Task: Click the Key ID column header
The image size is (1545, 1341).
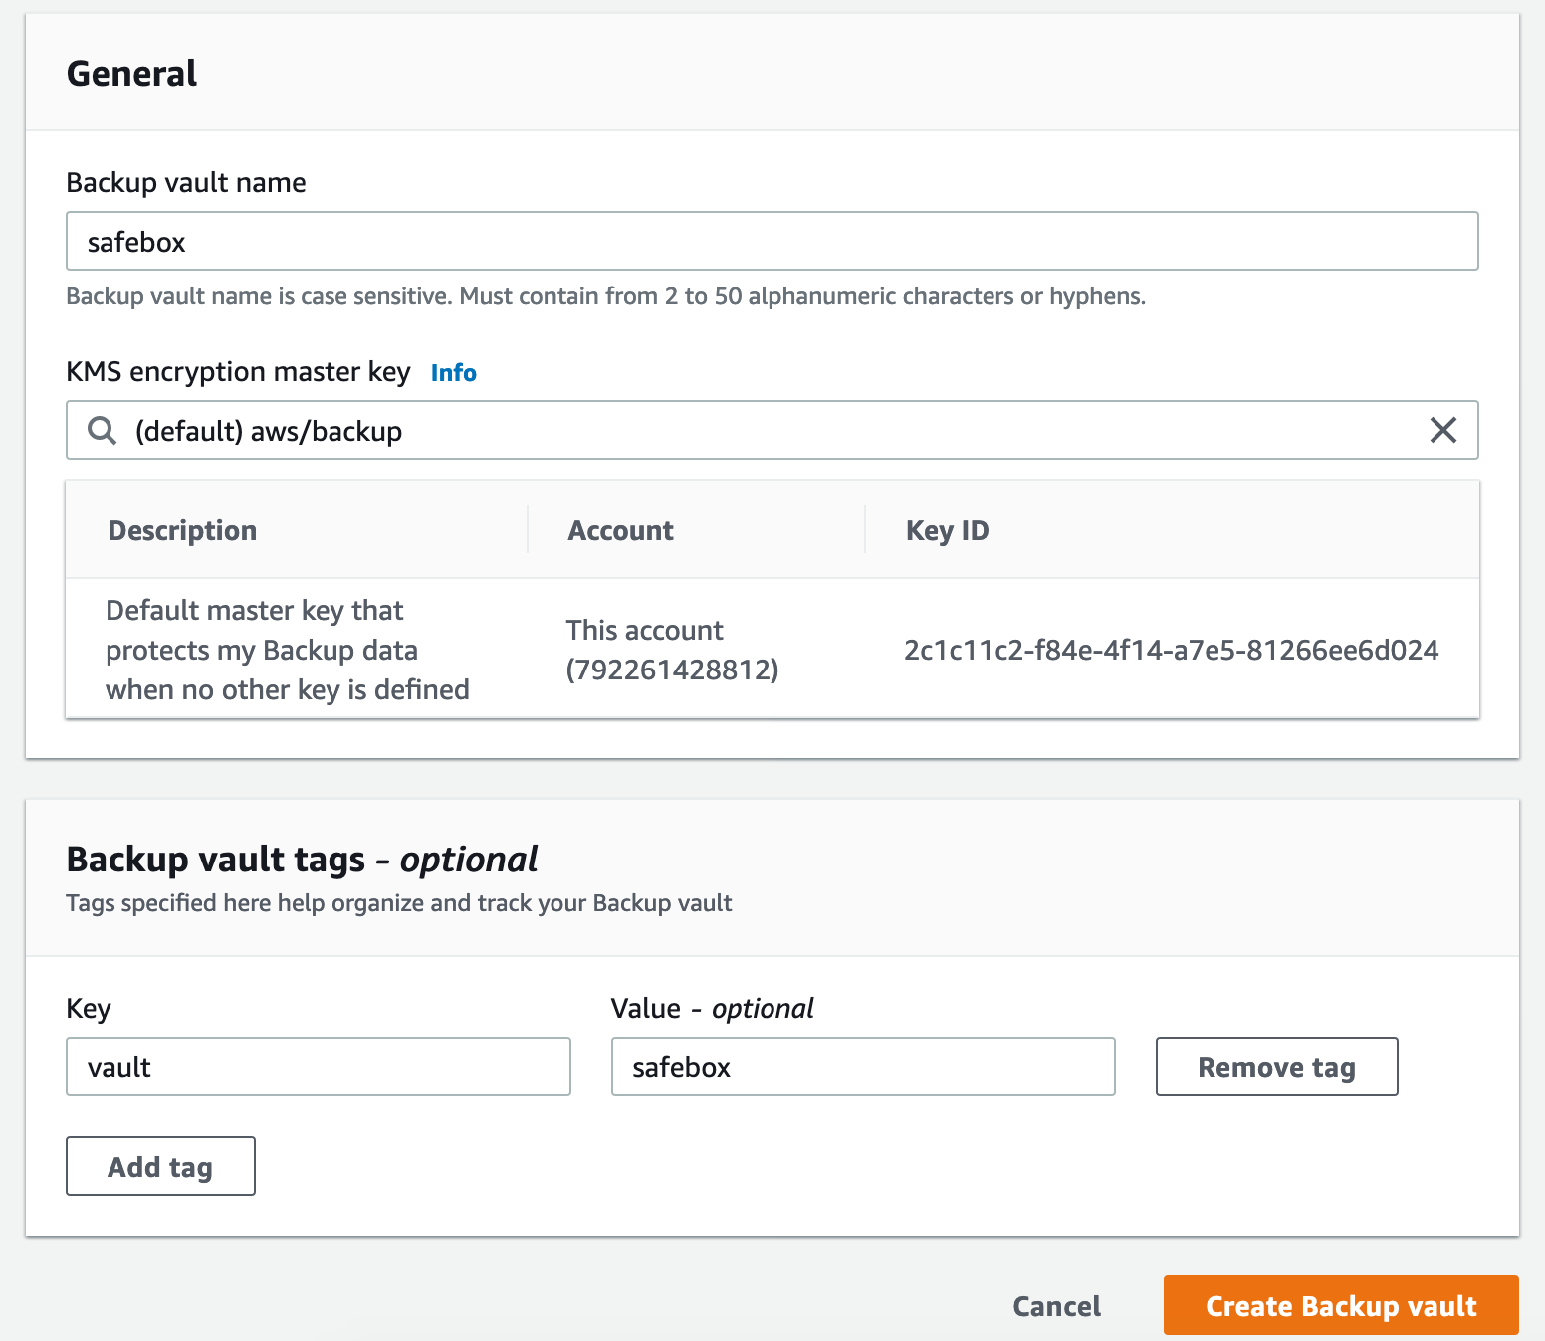Action: click(x=947, y=530)
